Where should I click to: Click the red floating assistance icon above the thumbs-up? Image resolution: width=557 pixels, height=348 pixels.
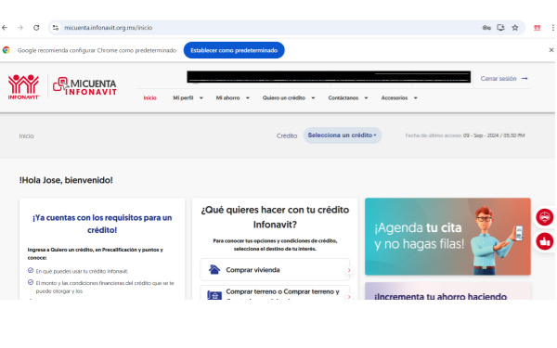point(544,217)
